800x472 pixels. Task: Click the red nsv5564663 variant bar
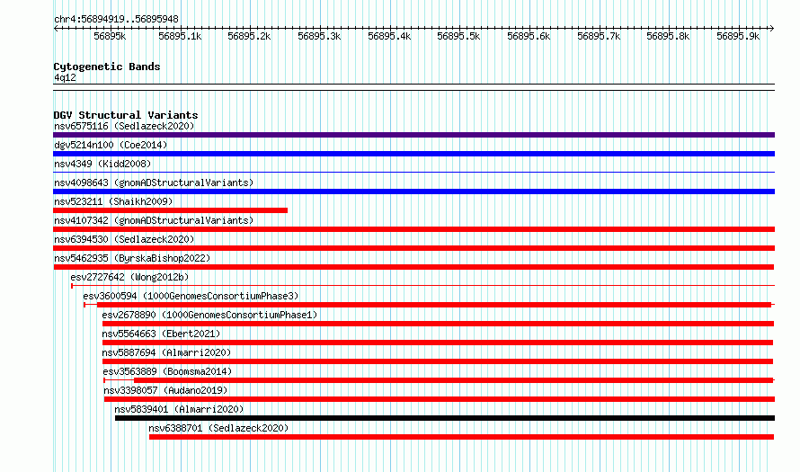click(438, 343)
